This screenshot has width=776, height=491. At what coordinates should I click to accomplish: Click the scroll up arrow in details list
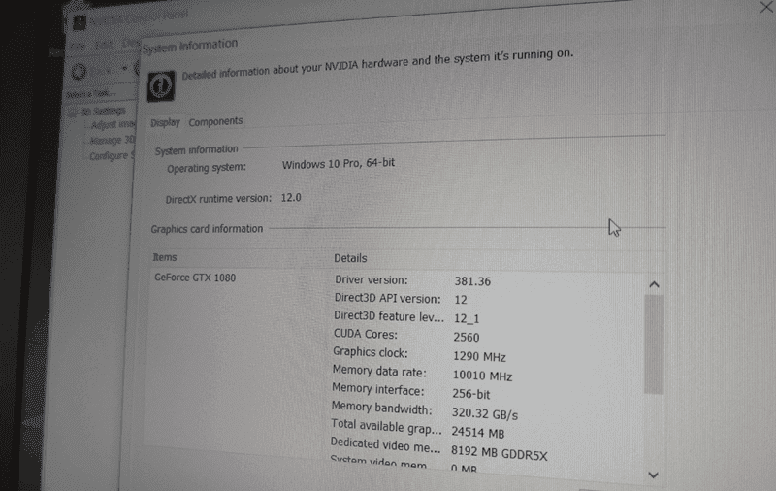654,284
